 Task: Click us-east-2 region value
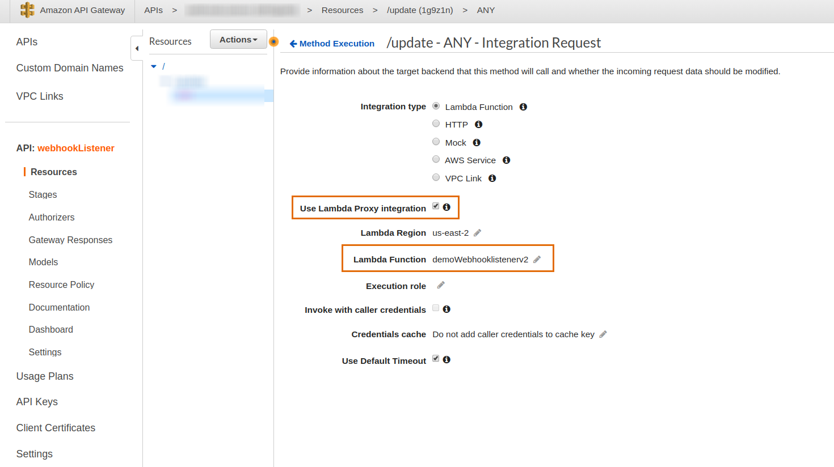450,233
